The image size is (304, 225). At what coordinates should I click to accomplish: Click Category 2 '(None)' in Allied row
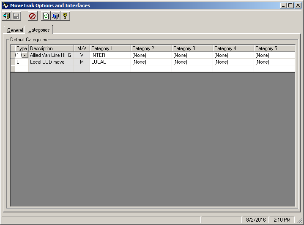click(x=151, y=55)
